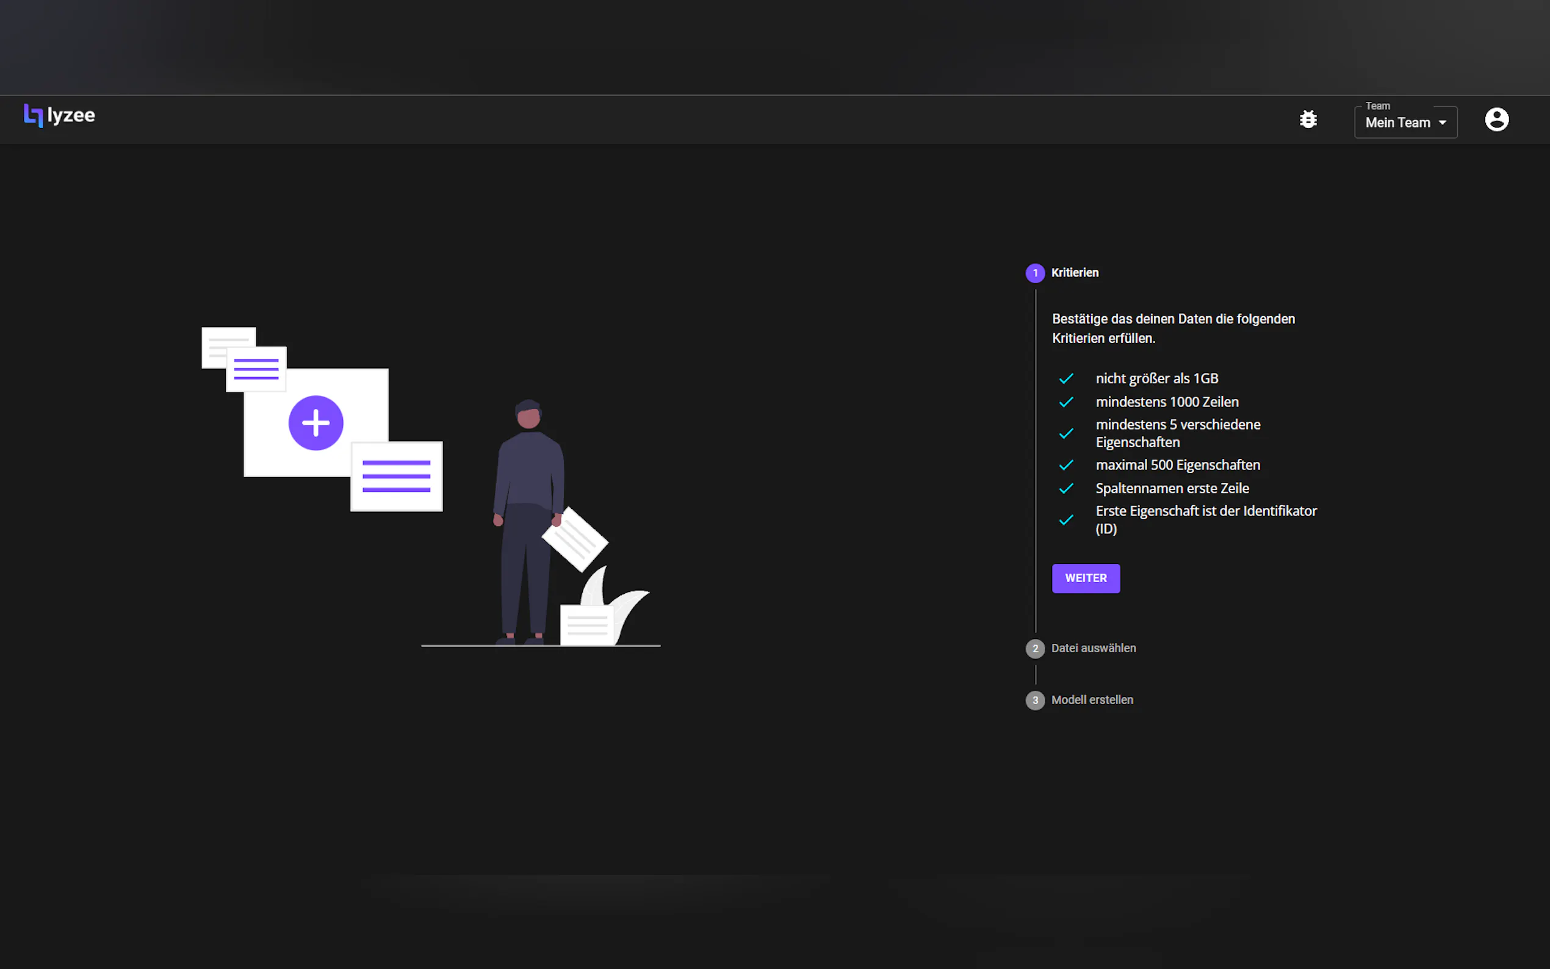Click the purple plus circle illustration
1550x969 pixels.
(316, 423)
